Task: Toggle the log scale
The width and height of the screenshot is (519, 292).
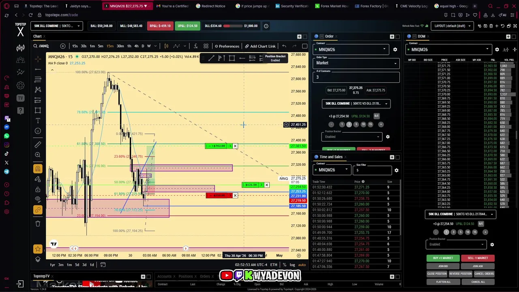Action: coord(292,265)
